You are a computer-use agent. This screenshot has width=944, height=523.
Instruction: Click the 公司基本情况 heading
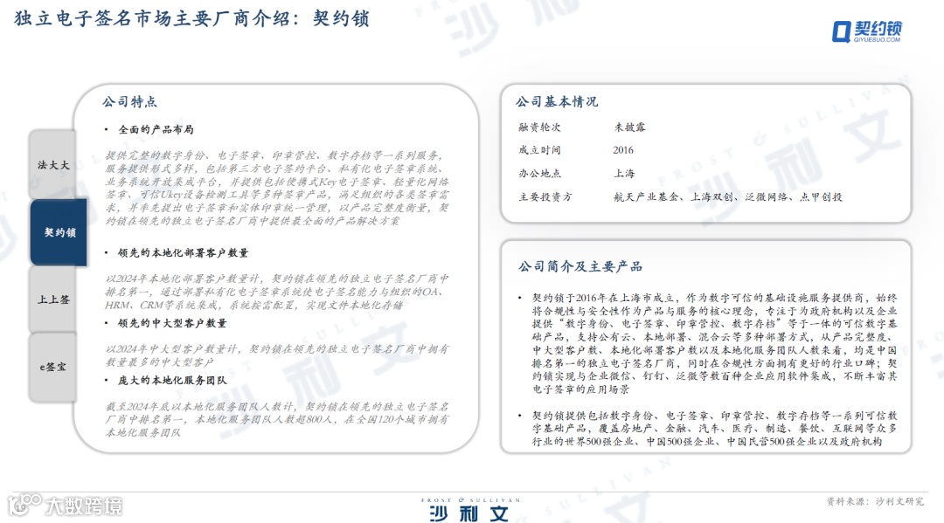coord(557,101)
